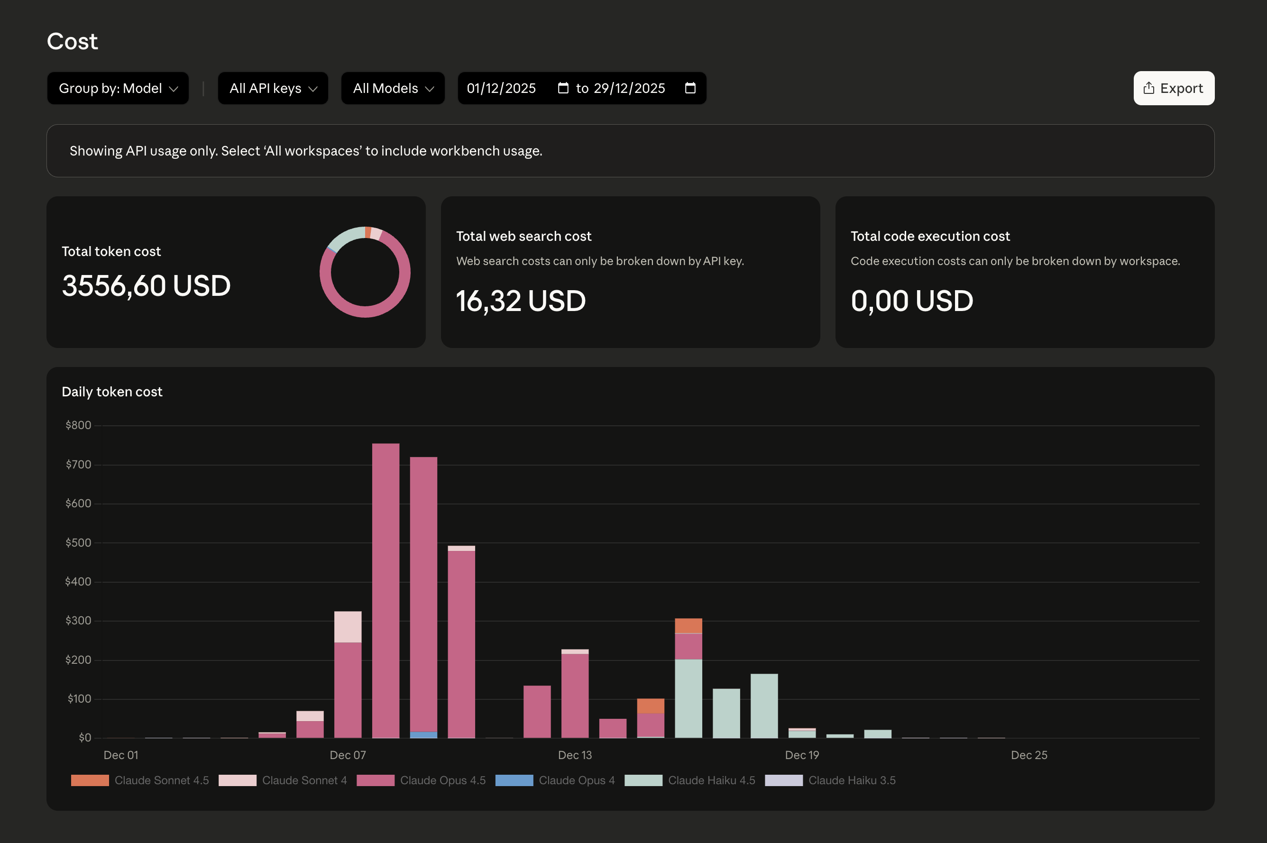Image resolution: width=1267 pixels, height=843 pixels.
Task: Click the start date 01/12/2025 field
Action: 501,88
